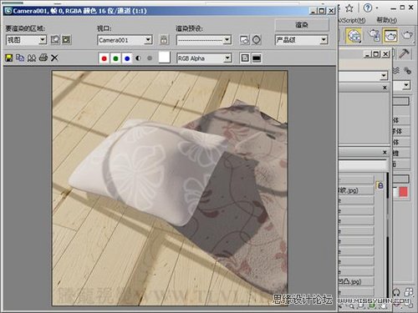Viewport: 418px width, 313px height.
Task: Click the Auto Region Selected icon
Action: (x=66, y=40)
